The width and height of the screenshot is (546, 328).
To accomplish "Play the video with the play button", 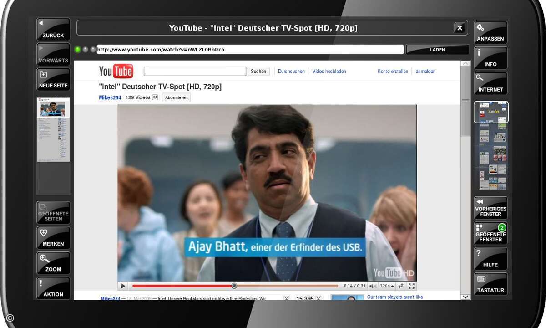I will [123, 286].
